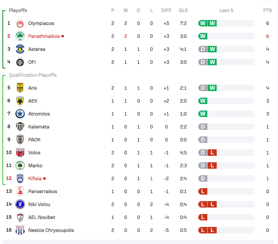
Task: Open the Panserraikos team link
Action: tap(43, 191)
